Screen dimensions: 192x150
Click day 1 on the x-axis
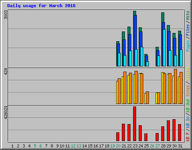(x=12, y=146)
